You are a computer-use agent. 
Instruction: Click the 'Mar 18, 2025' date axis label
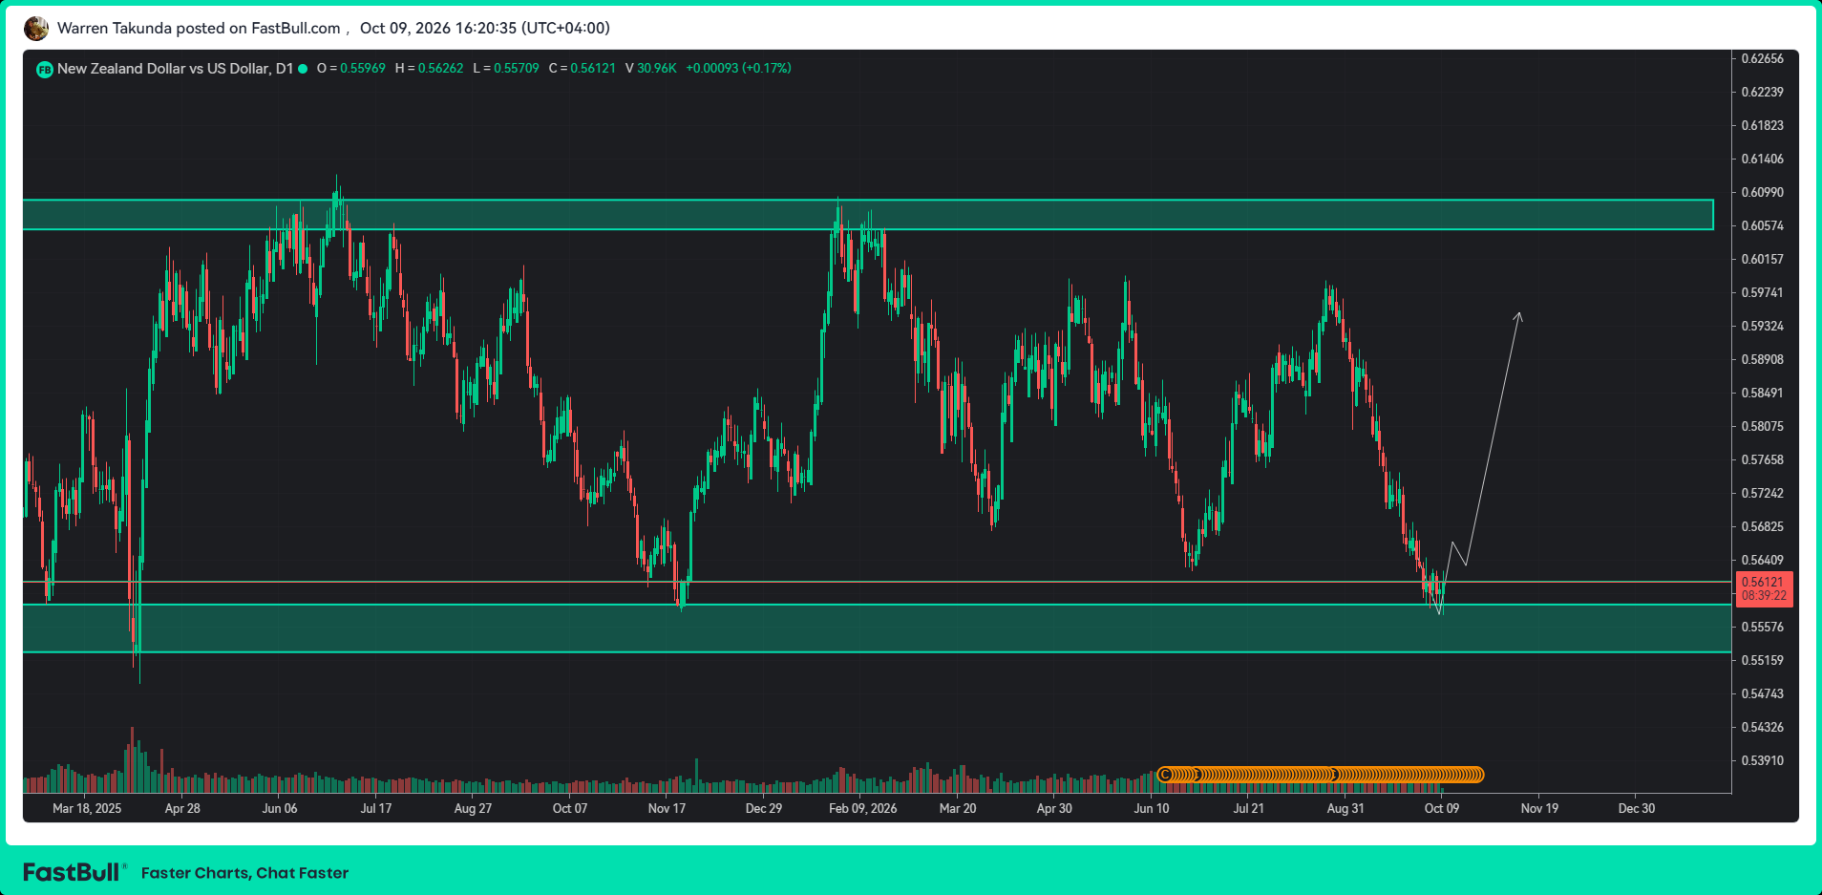click(87, 808)
